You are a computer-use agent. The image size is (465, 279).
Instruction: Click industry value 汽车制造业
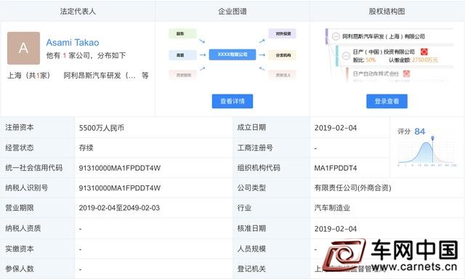[332, 208]
